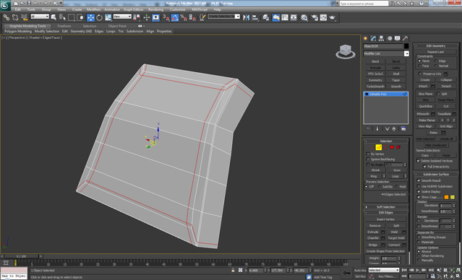Click the ViewCube in the viewport

[x=346, y=51]
